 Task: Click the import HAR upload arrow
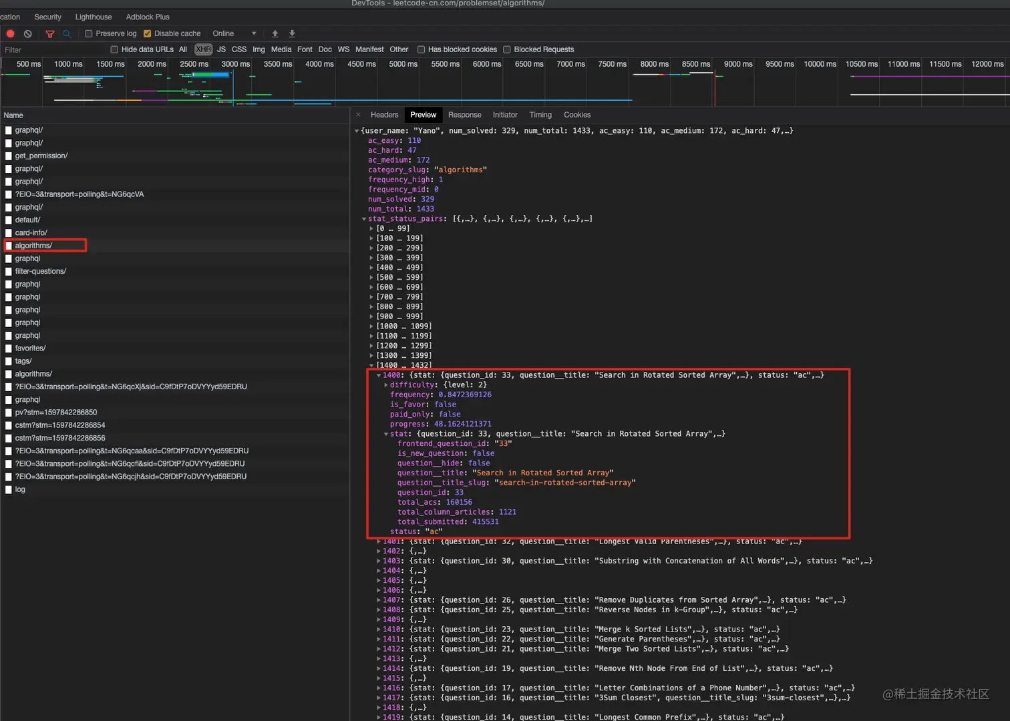pos(275,33)
